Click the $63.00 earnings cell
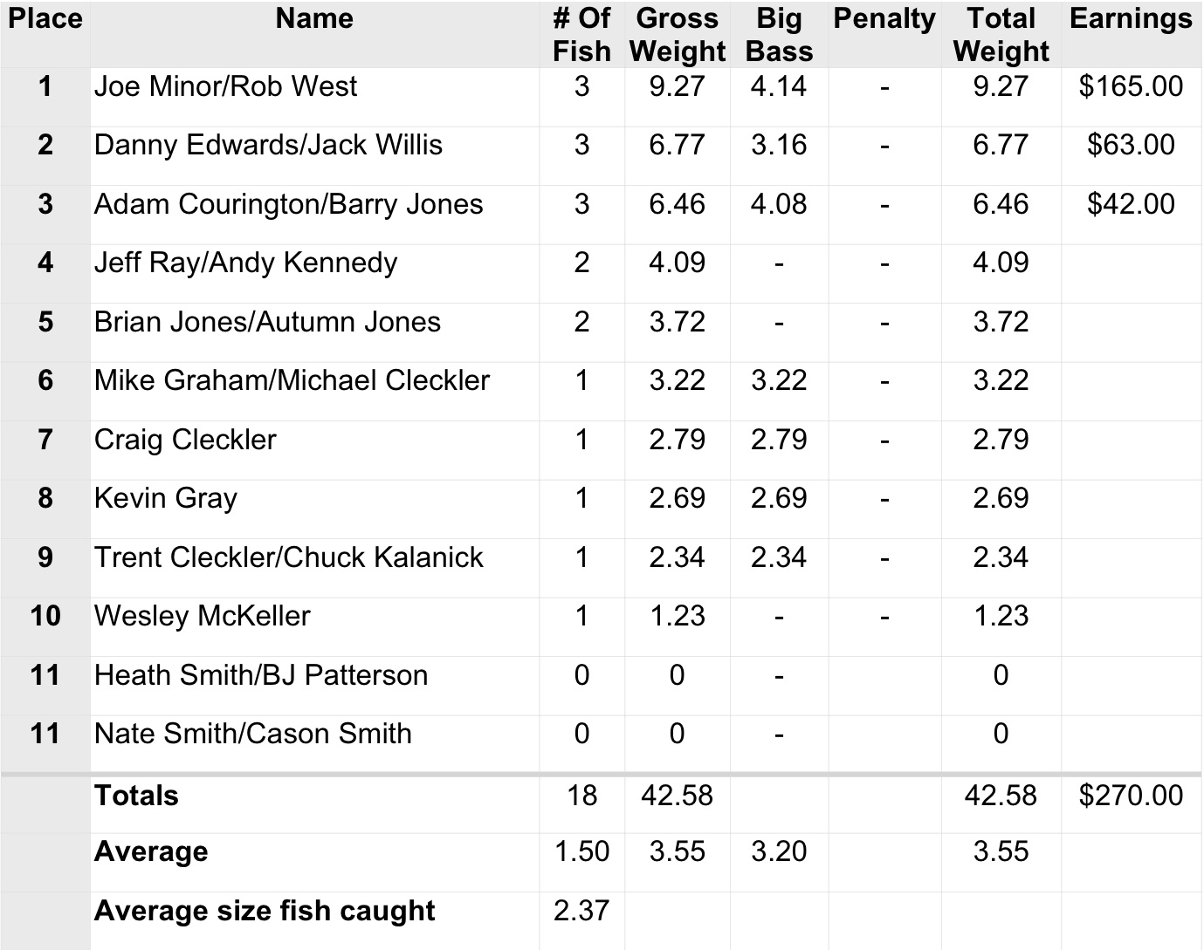1204x950 pixels. pos(1131,145)
